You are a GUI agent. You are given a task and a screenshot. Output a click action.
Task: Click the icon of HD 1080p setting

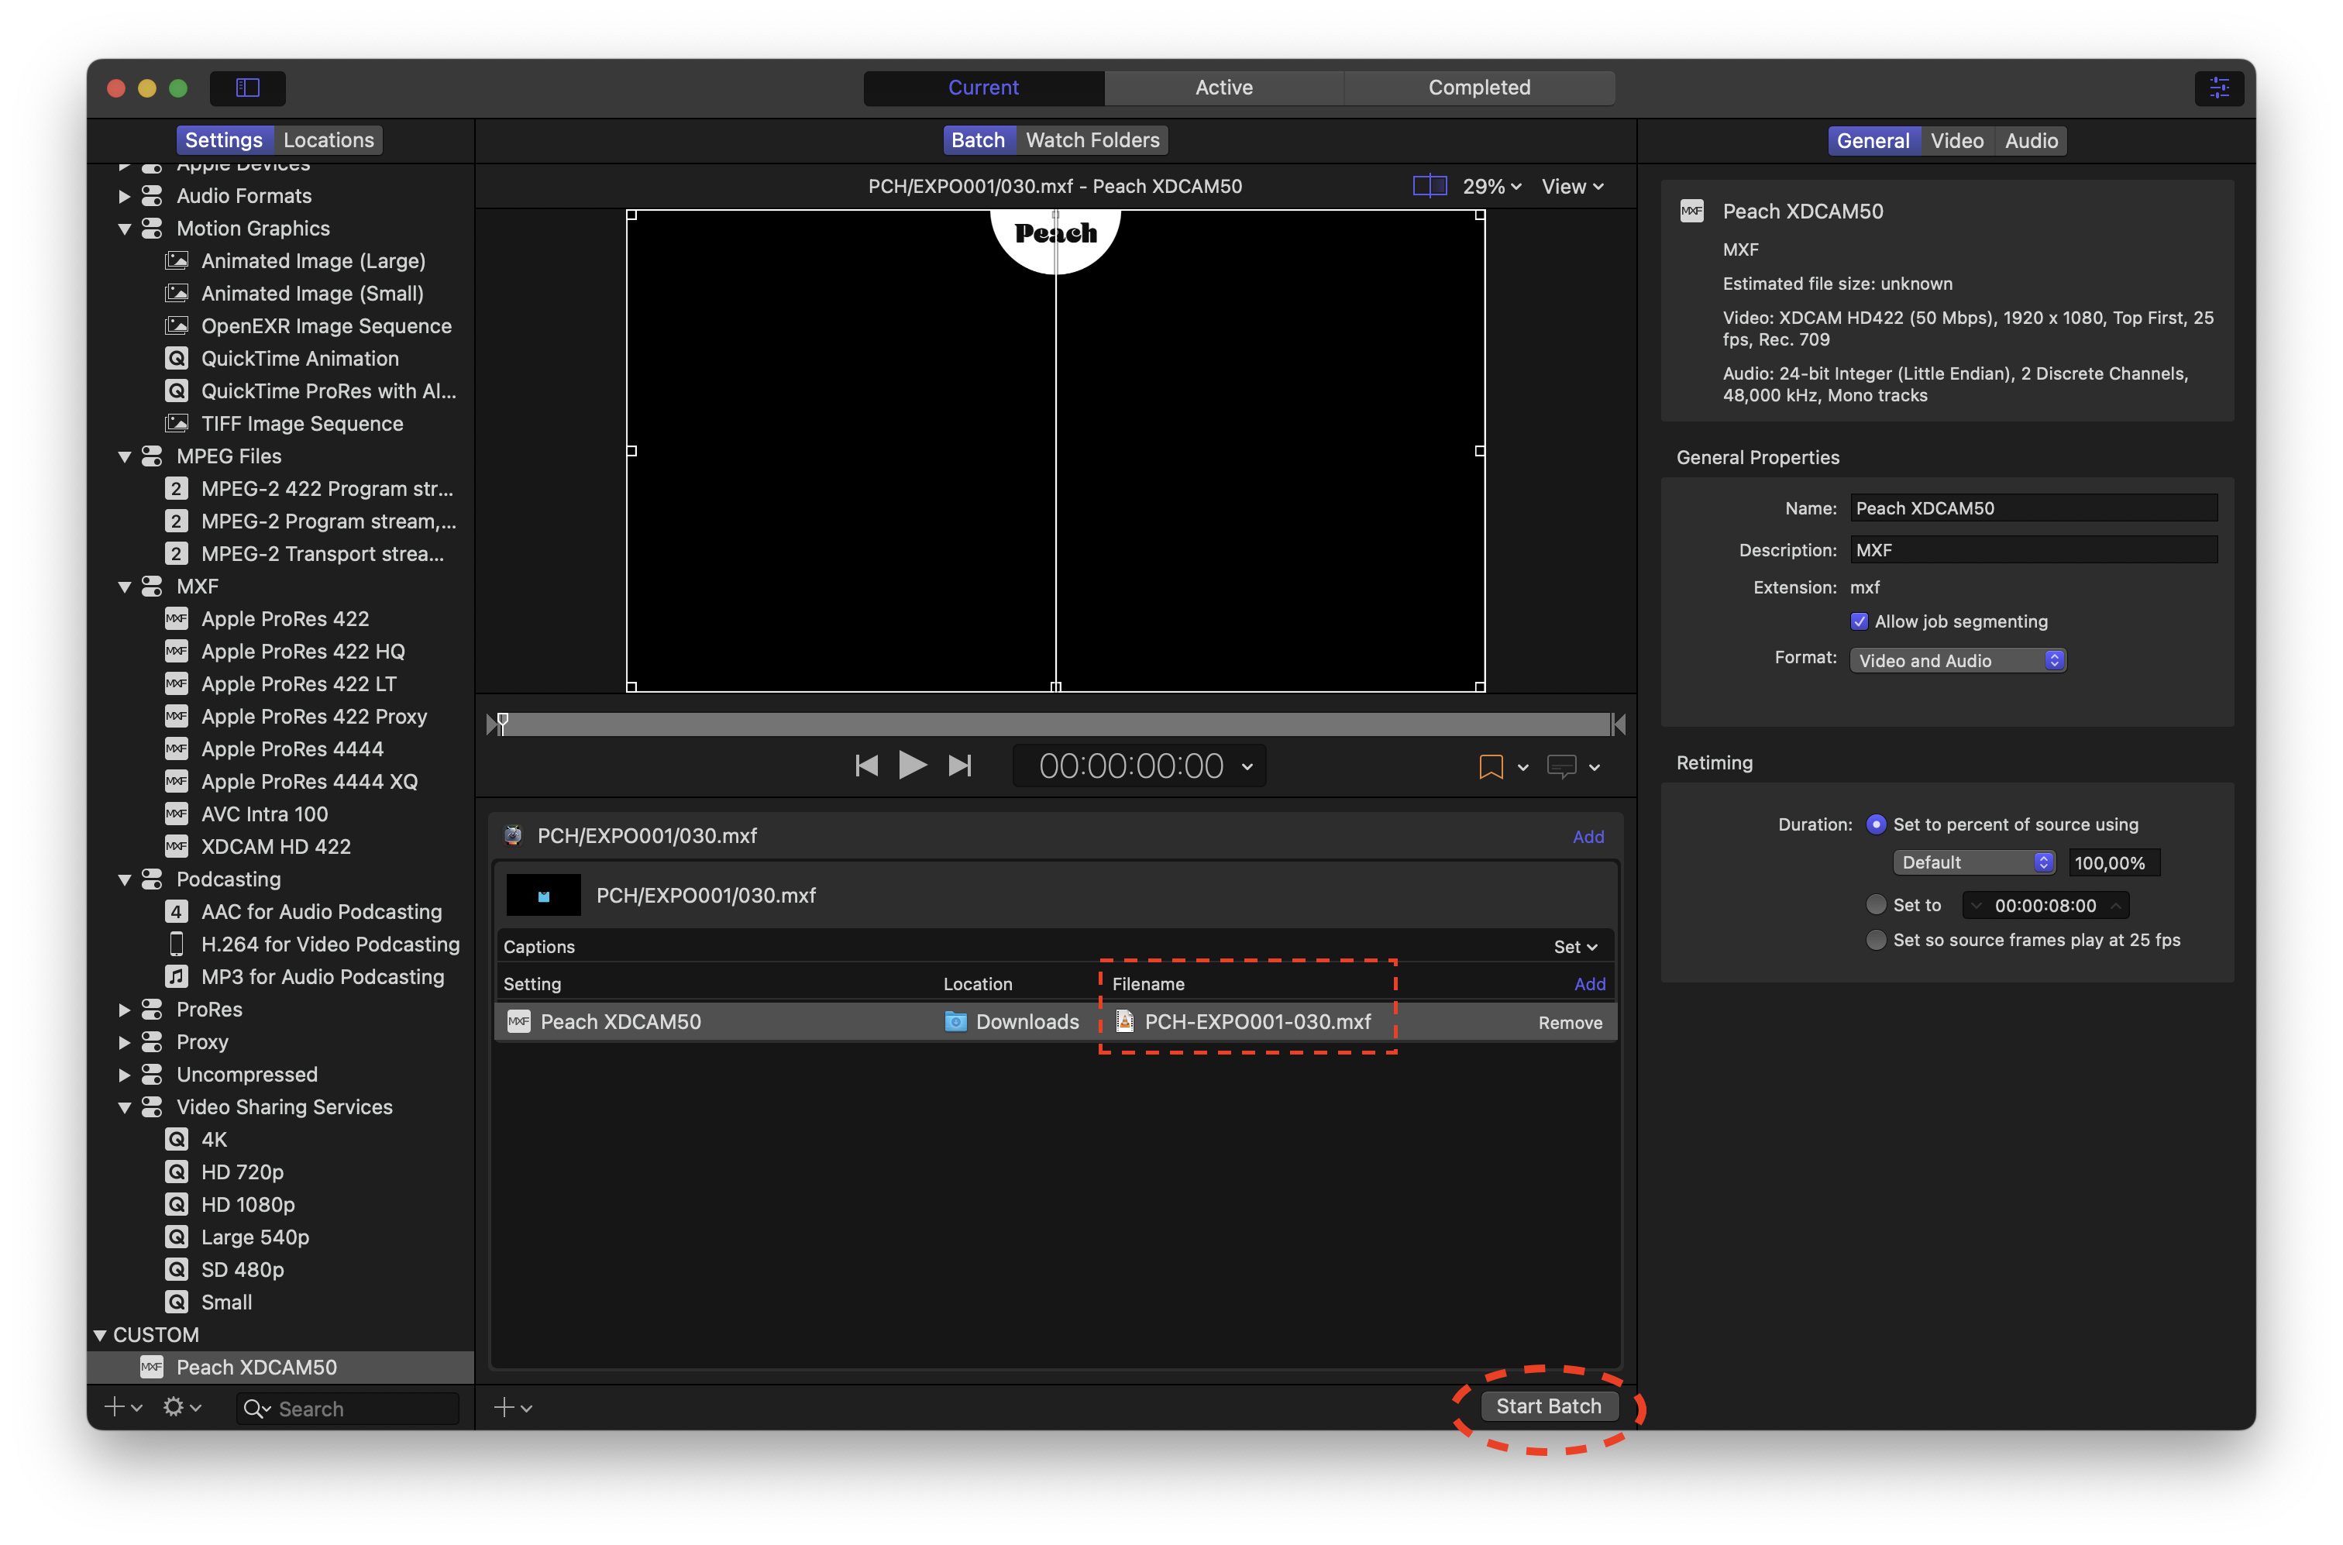point(177,1204)
